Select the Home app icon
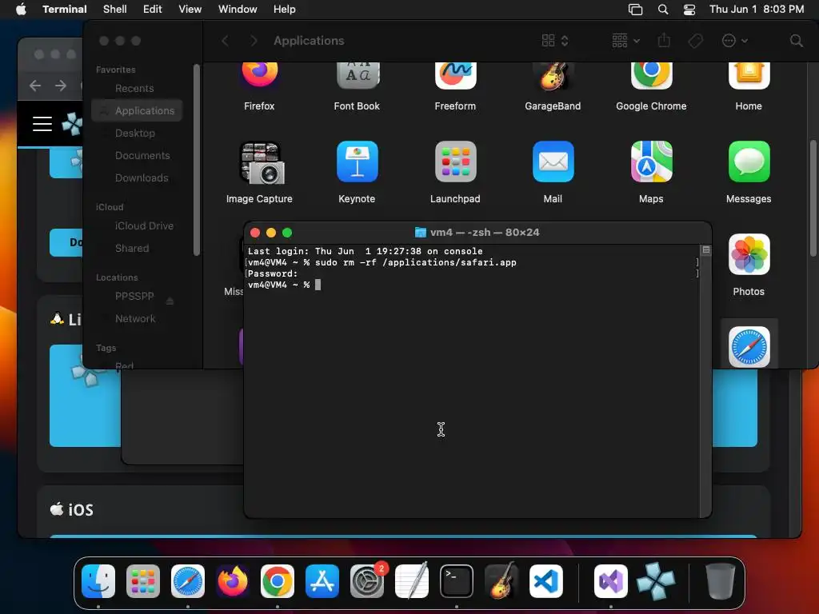Image resolution: width=819 pixels, height=614 pixels. pos(749,74)
